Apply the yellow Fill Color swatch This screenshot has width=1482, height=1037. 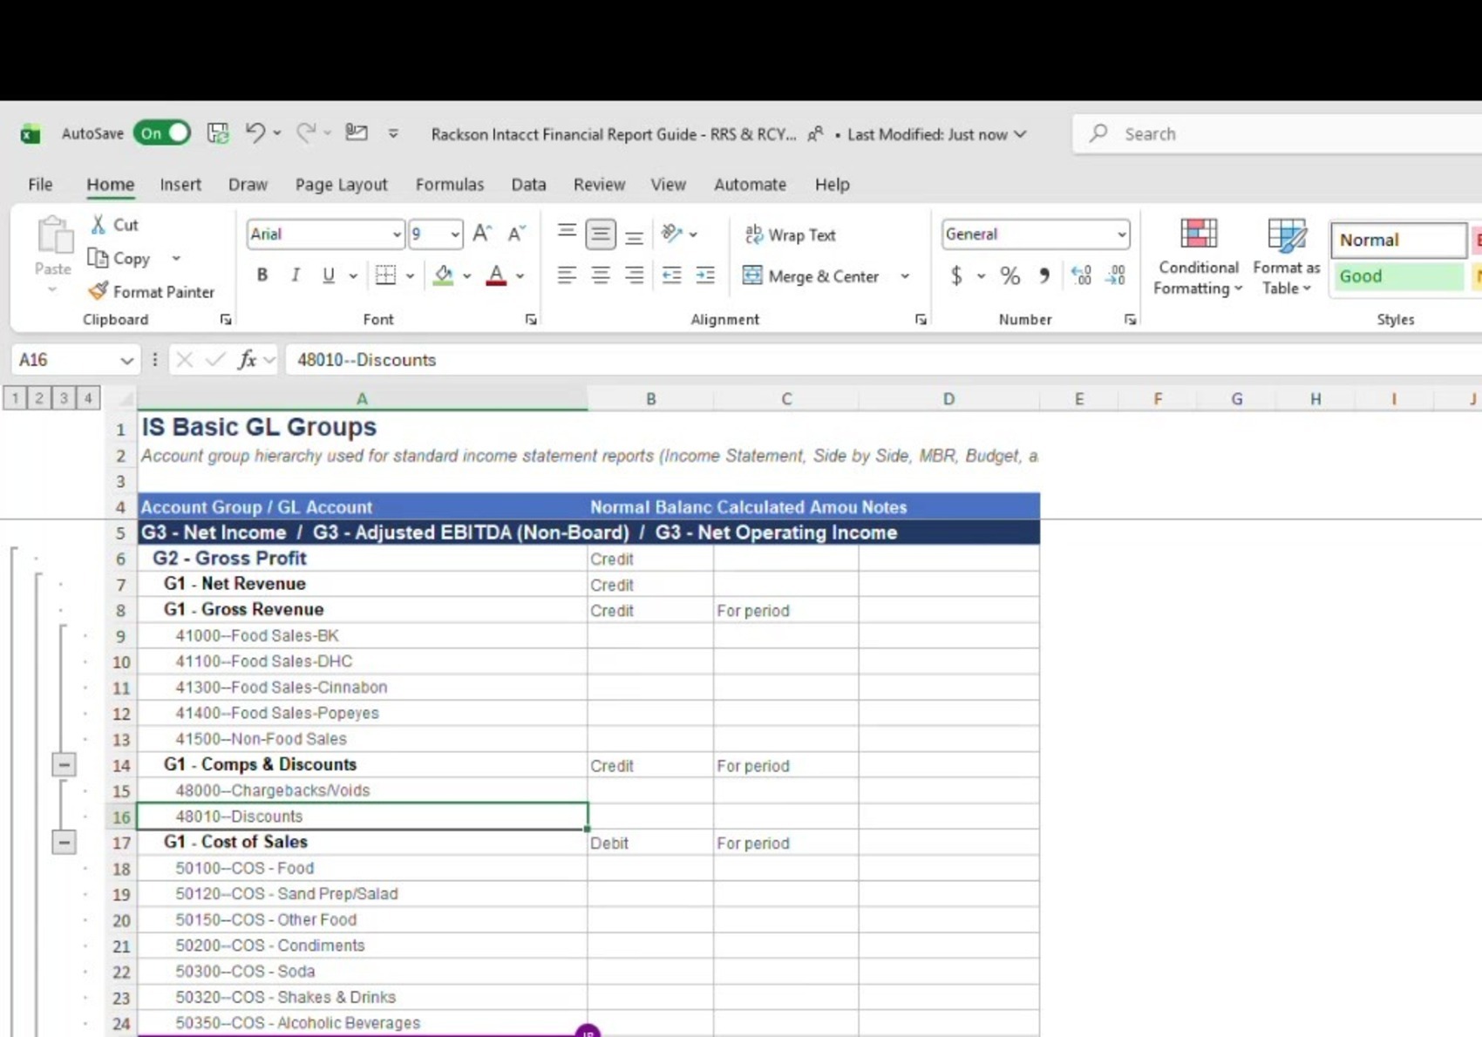pyautogui.click(x=443, y=275)
